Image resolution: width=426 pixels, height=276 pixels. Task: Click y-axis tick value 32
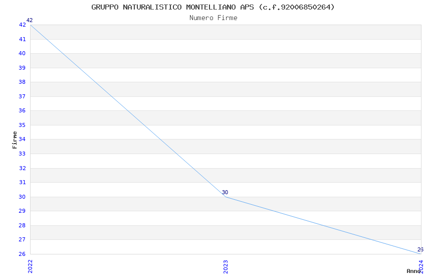(22, 168)
